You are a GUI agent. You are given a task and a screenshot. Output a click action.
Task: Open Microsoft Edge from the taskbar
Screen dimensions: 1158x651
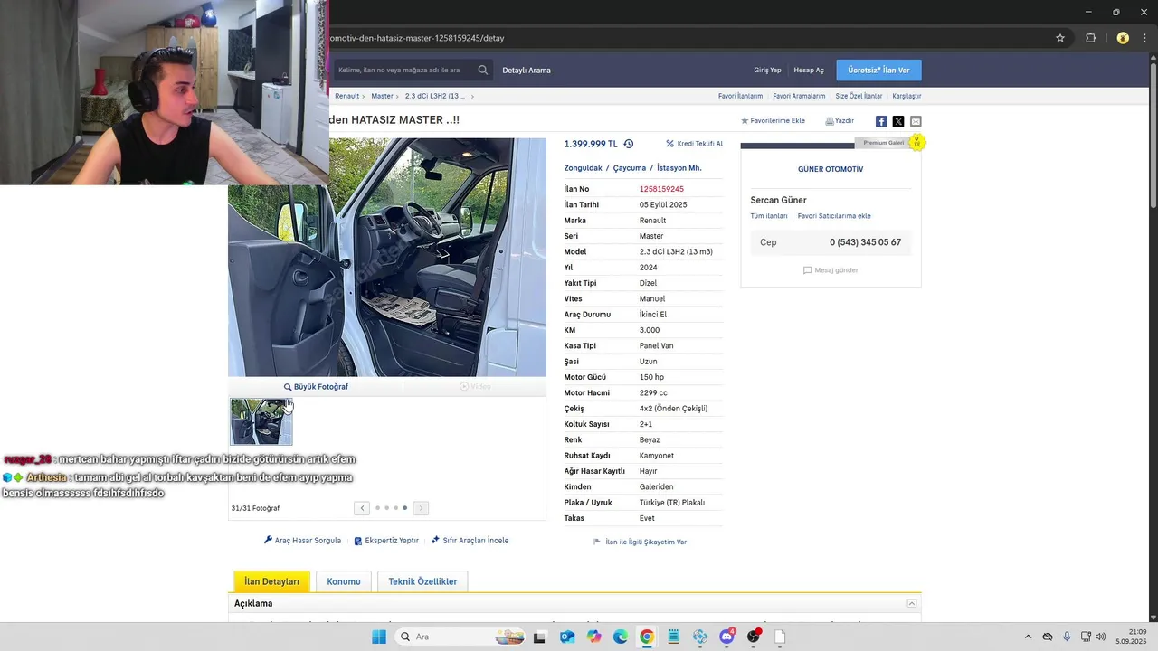coord(620,637)
